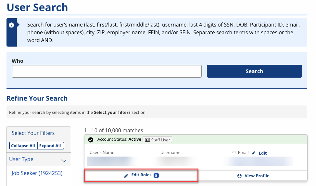
Task: Open View Profile for the user
Action: [257, 176]
